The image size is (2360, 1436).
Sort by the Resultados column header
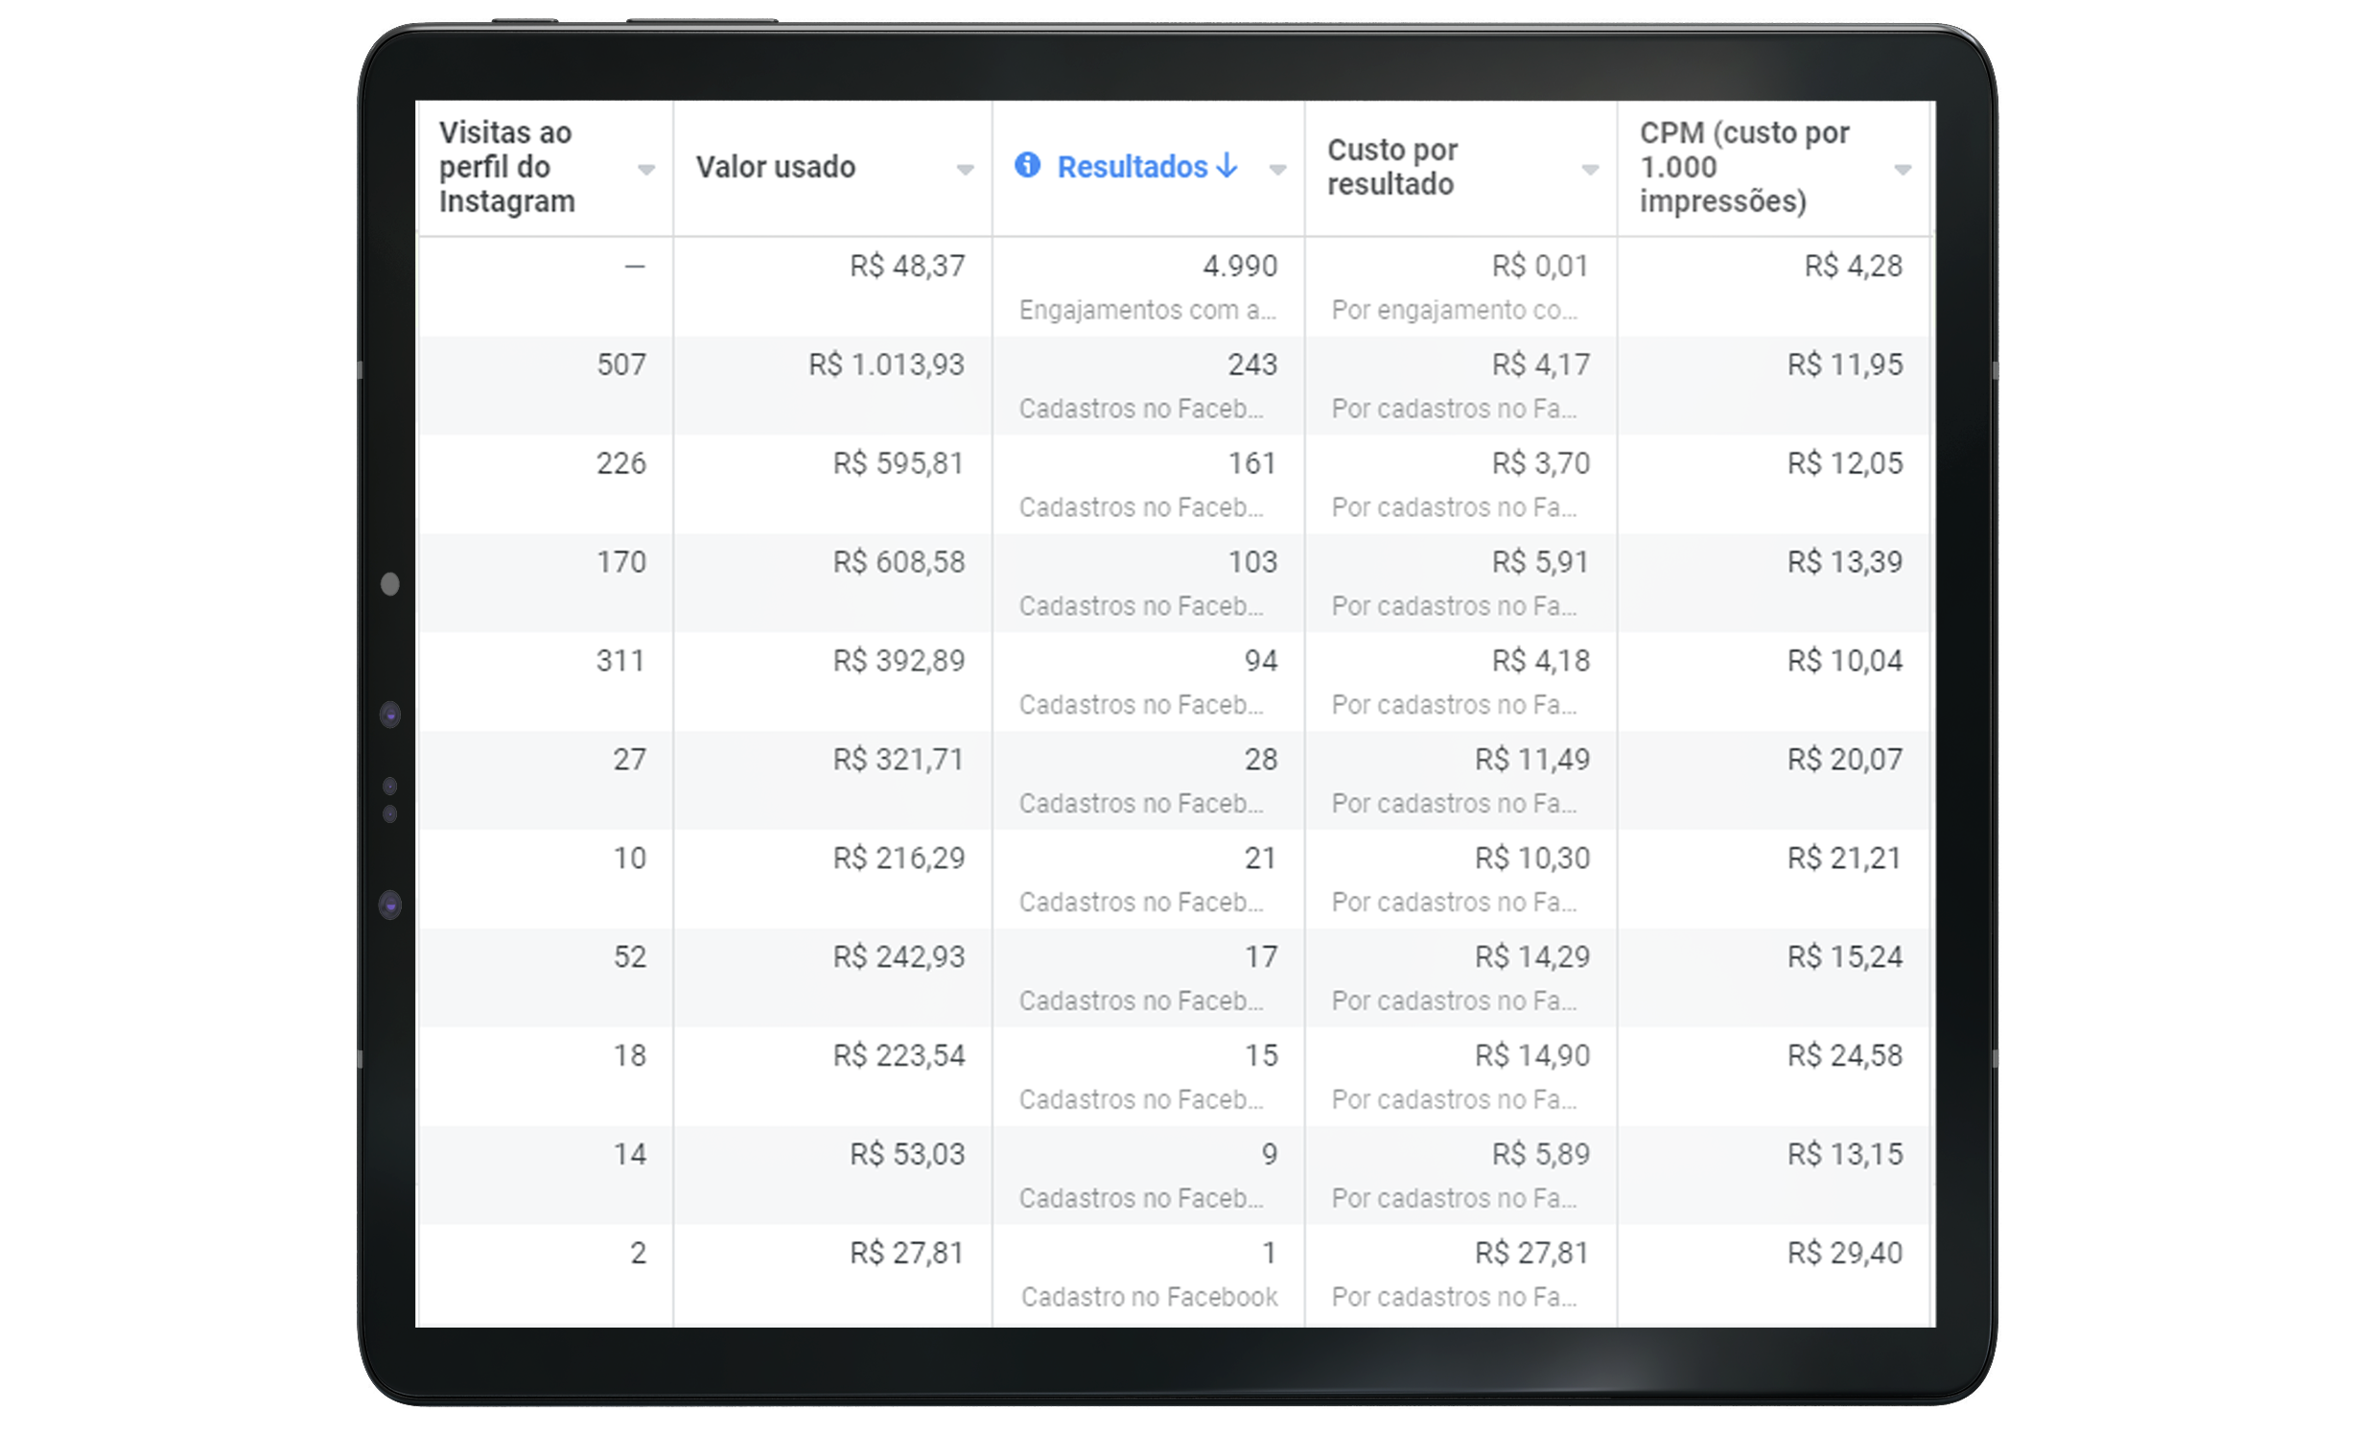pyautogui.click(x=1132, y=167)
